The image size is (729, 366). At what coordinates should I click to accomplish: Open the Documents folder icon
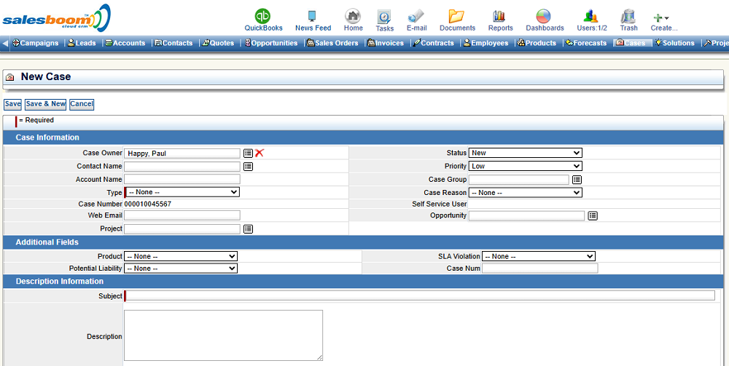click(457, 16)
